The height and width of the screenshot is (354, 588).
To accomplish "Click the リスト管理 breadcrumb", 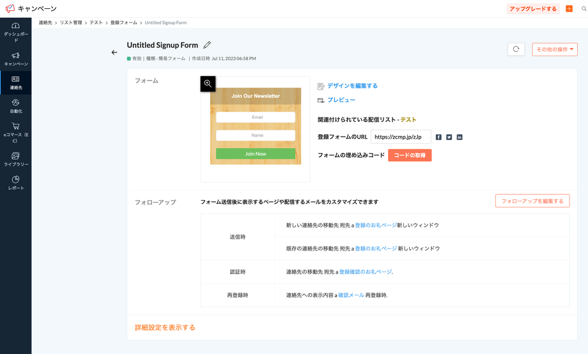I will [71, 22].
